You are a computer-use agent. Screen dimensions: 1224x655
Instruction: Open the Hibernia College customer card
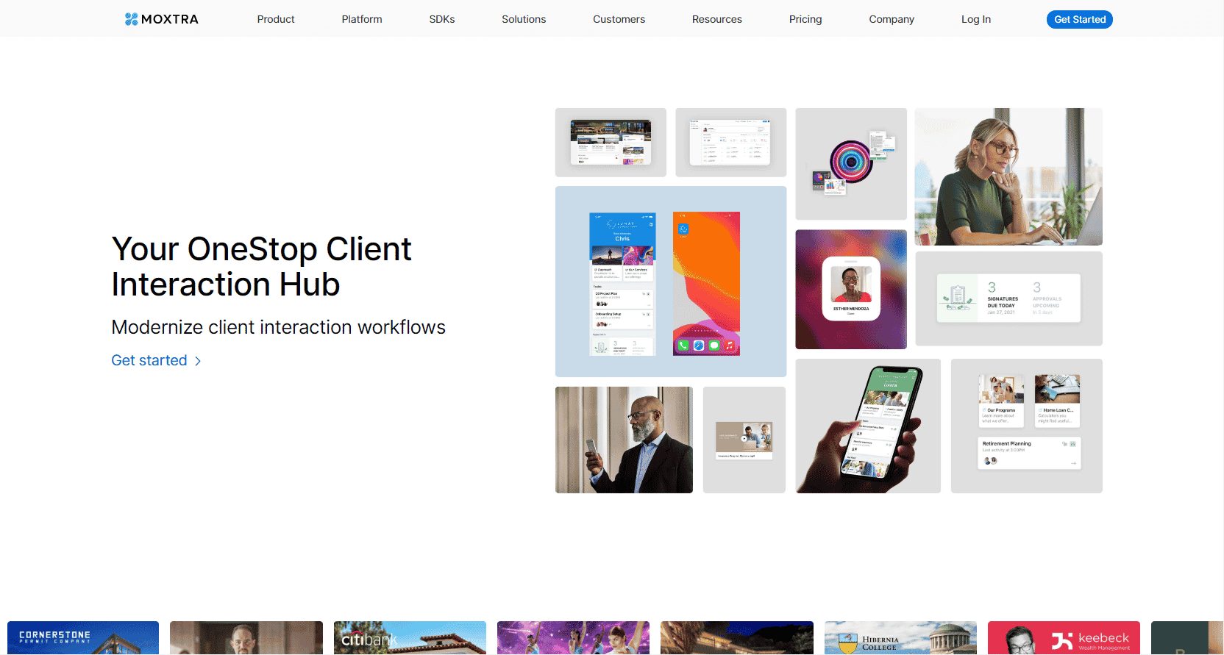[x=900, y=637]
